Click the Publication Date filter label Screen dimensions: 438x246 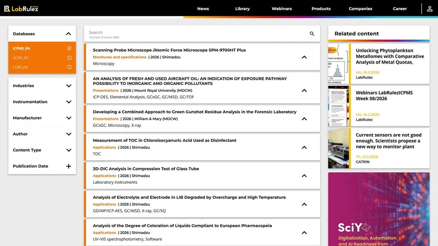click(x=31, y=166)
